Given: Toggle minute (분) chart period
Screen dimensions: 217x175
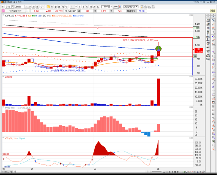Looking at the screenshot, I should (x=59, y=7).
